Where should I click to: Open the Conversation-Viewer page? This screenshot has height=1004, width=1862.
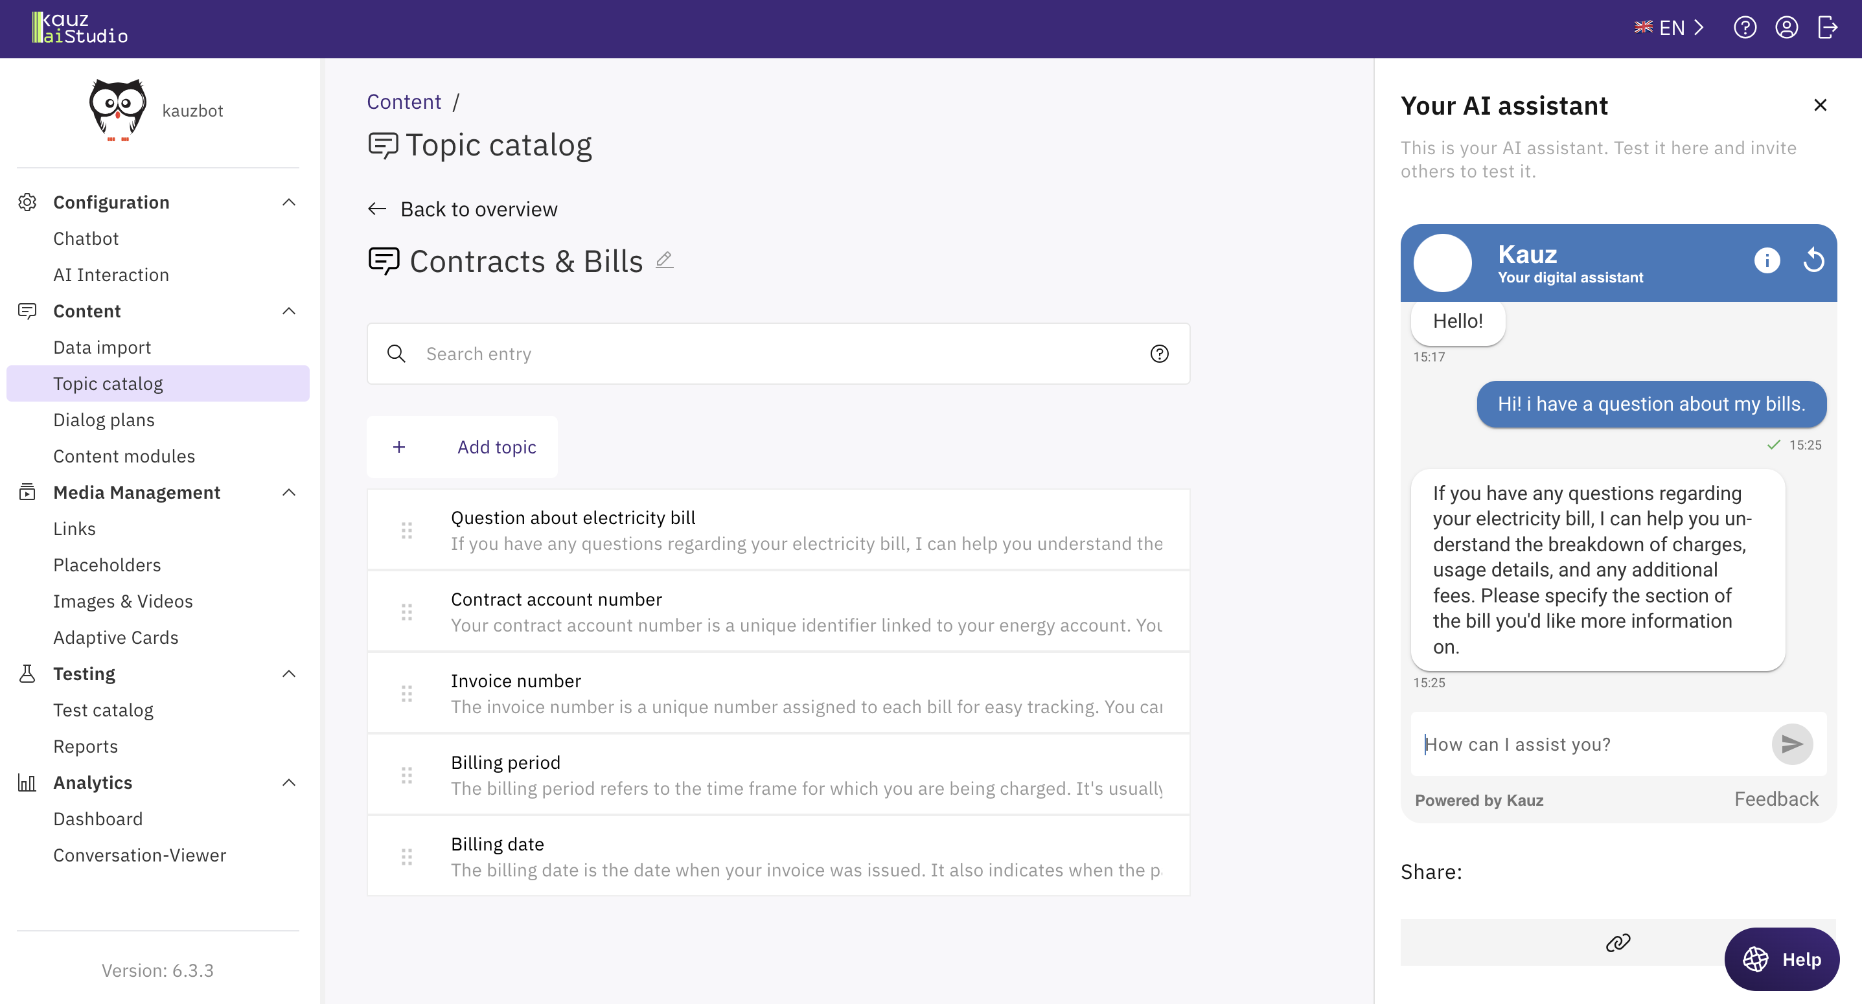point(139,854)
